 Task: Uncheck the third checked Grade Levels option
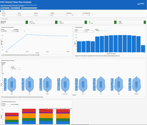2,65
